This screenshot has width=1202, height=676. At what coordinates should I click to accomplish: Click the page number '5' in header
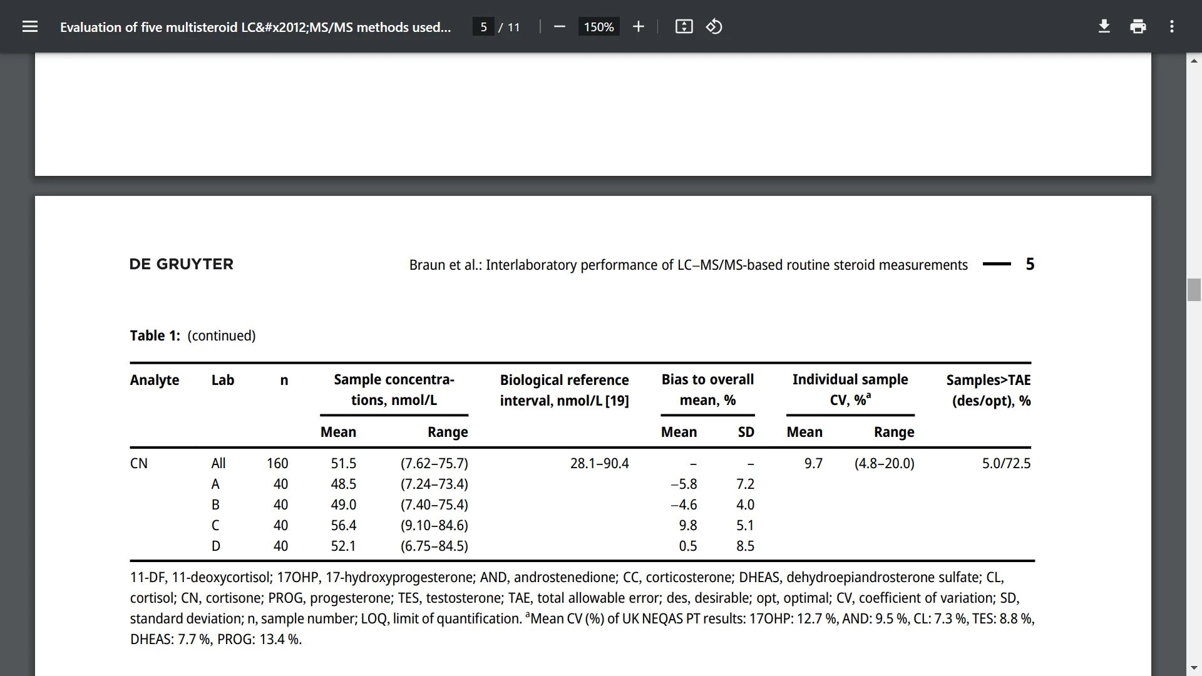pos(1030,264)
